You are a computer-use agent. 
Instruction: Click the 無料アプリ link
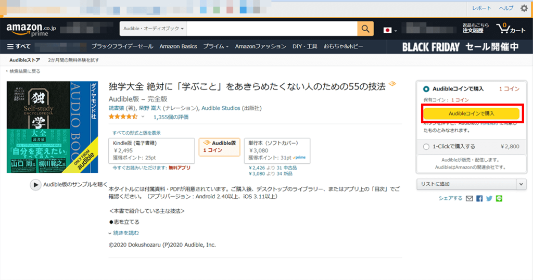coord(179,168)
